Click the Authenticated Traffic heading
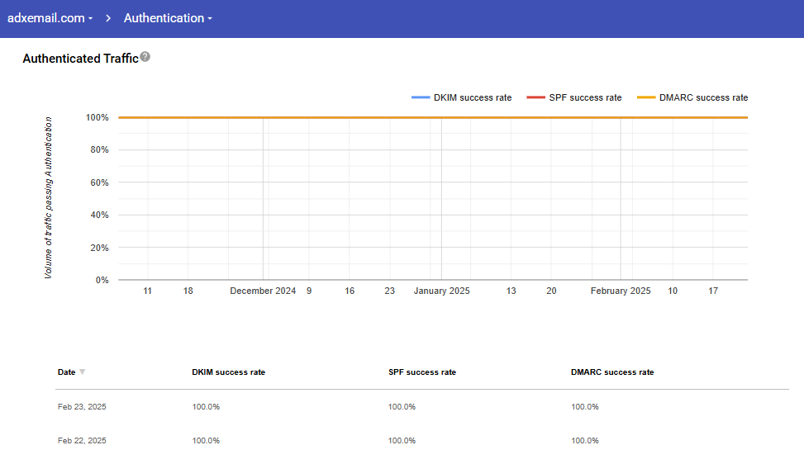The height and width of the screenshot is (464, 804). coord(80,59)
